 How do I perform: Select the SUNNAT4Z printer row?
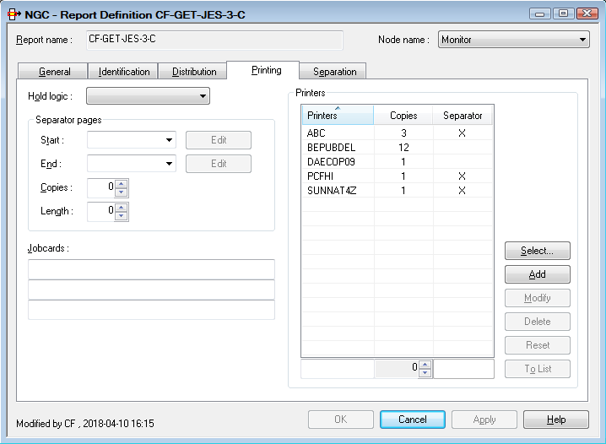tap(397, 190)
